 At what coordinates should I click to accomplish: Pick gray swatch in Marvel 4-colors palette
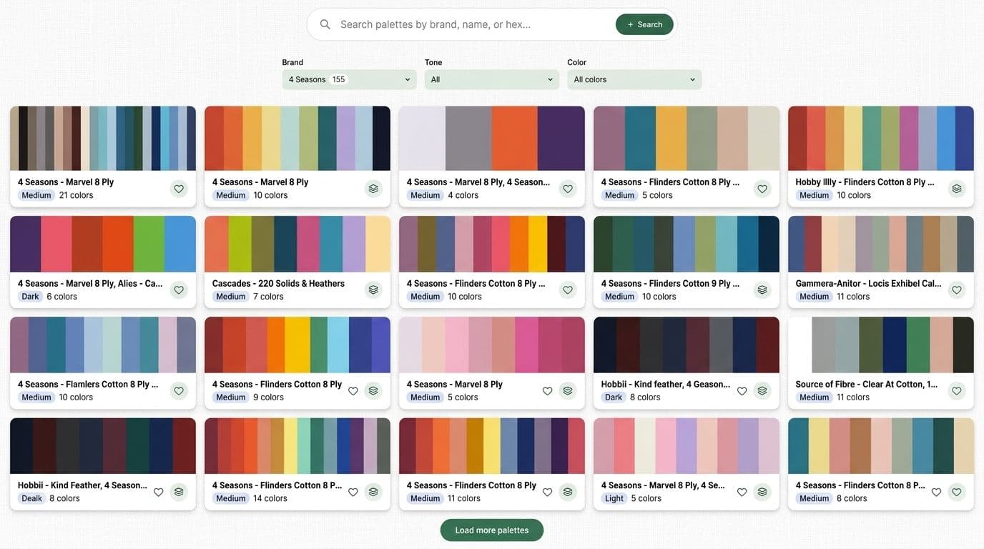(468, 139)
